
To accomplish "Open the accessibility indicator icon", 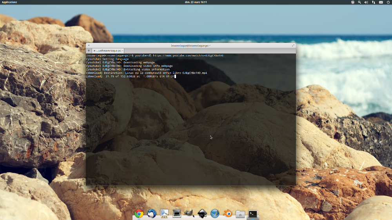I will pos(352,2).
